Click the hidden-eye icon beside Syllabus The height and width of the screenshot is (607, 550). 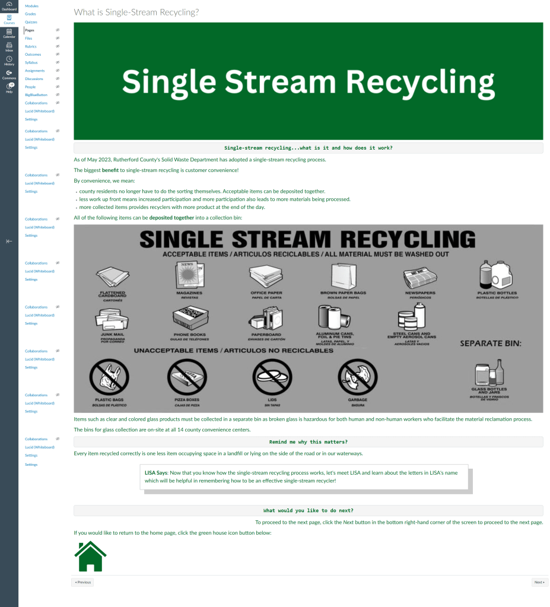point(58,62)
